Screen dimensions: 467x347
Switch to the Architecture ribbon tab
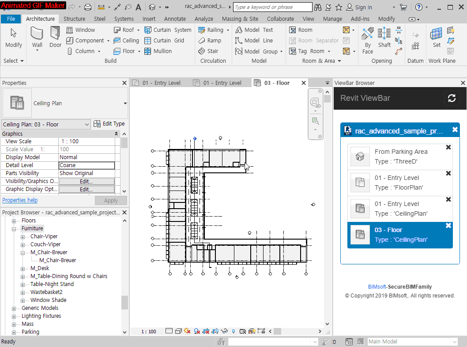click(40, 19)
